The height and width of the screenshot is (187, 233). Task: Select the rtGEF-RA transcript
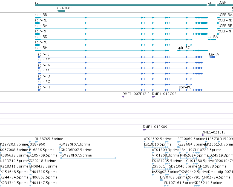pos(225,18)
